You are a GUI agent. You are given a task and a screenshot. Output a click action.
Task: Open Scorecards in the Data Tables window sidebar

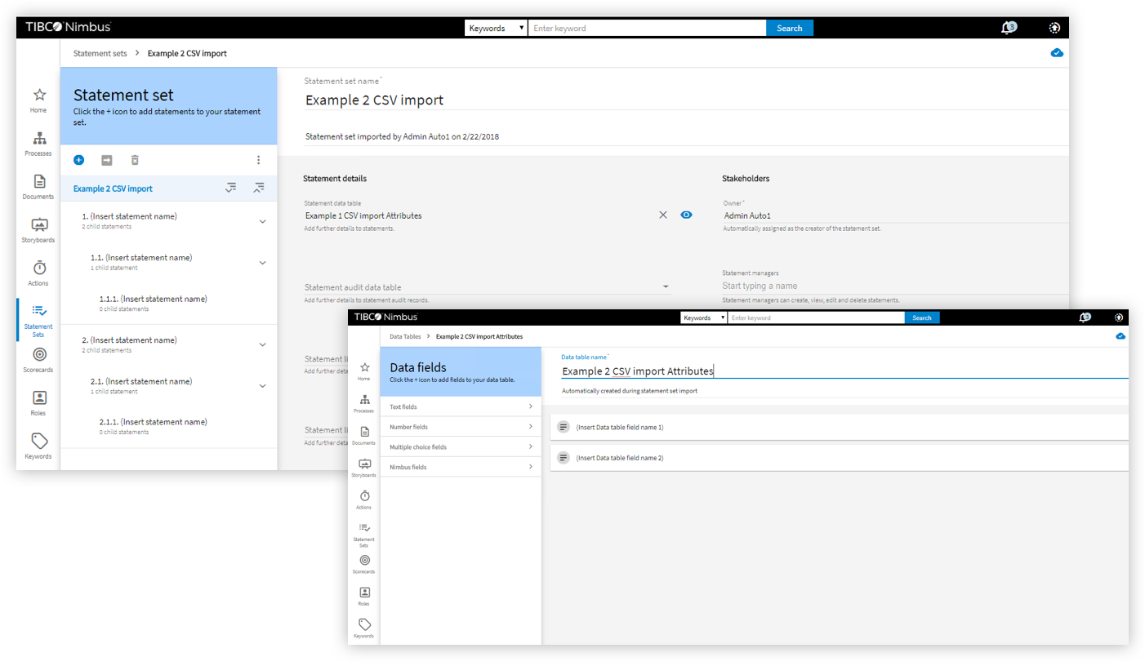click(x=364, y=564)
